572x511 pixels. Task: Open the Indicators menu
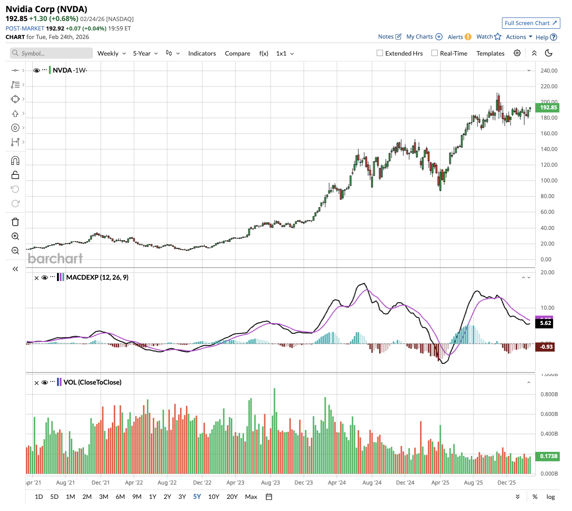coord(202,53)
